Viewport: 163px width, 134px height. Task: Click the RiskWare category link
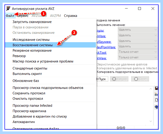[102, 58]
